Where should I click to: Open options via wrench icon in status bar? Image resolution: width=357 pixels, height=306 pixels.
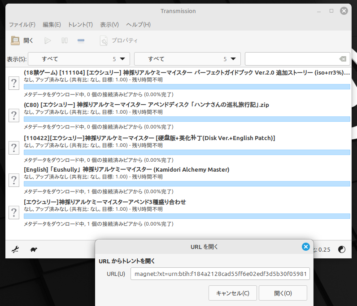point(15,249)
